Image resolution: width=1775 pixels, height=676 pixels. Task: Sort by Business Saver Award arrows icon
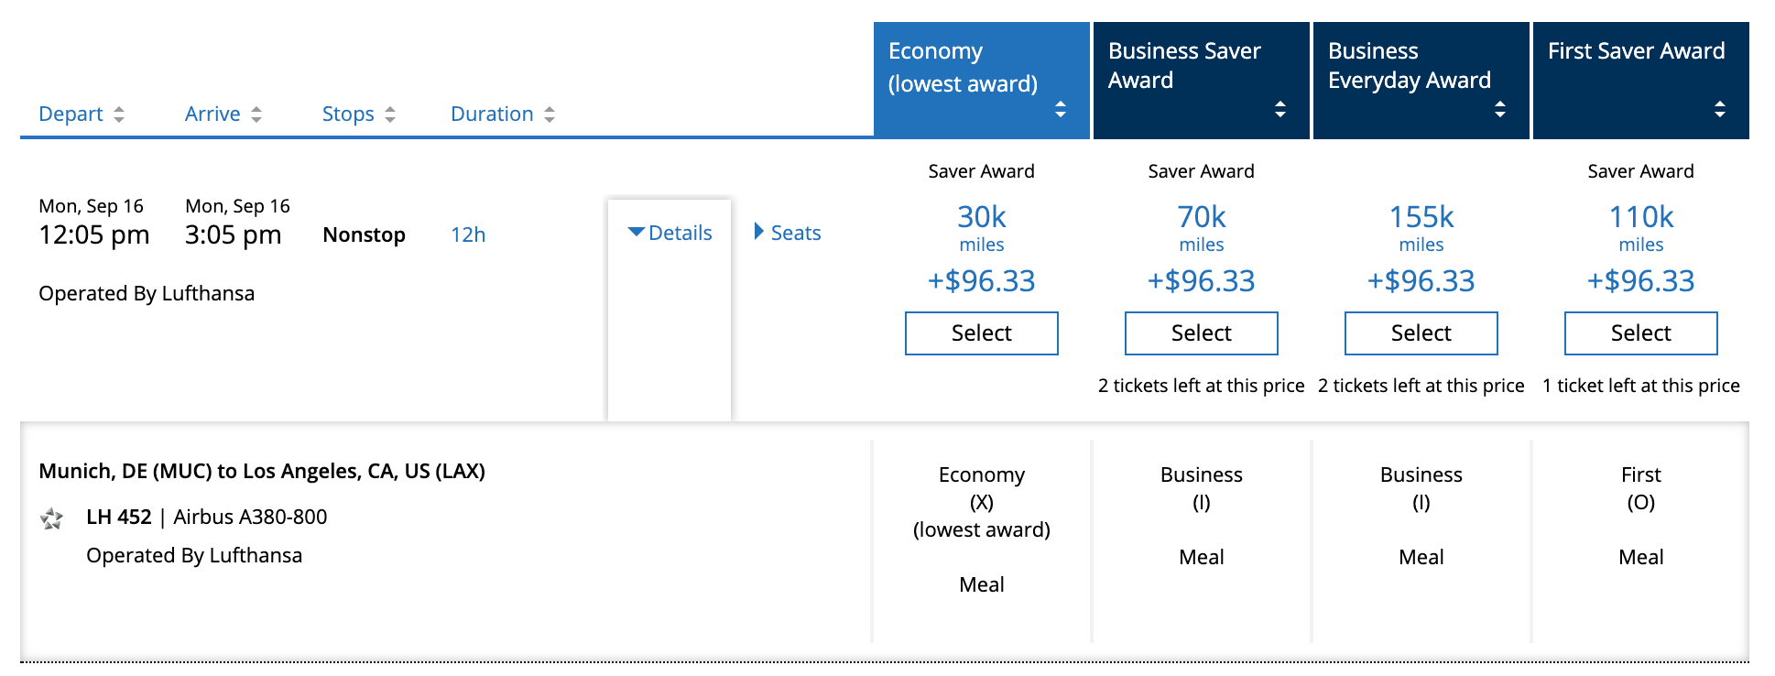coord(1280,109)
